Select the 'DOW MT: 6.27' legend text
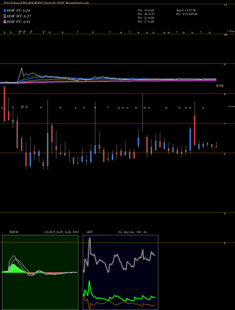This screenshot has width=235, height=310. pos(19,16)
